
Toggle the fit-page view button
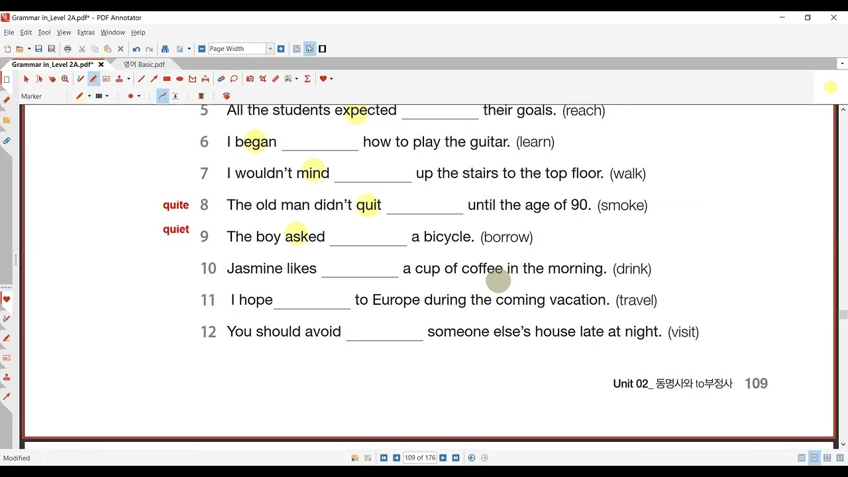pyautogui.click(x=297, y=49)
